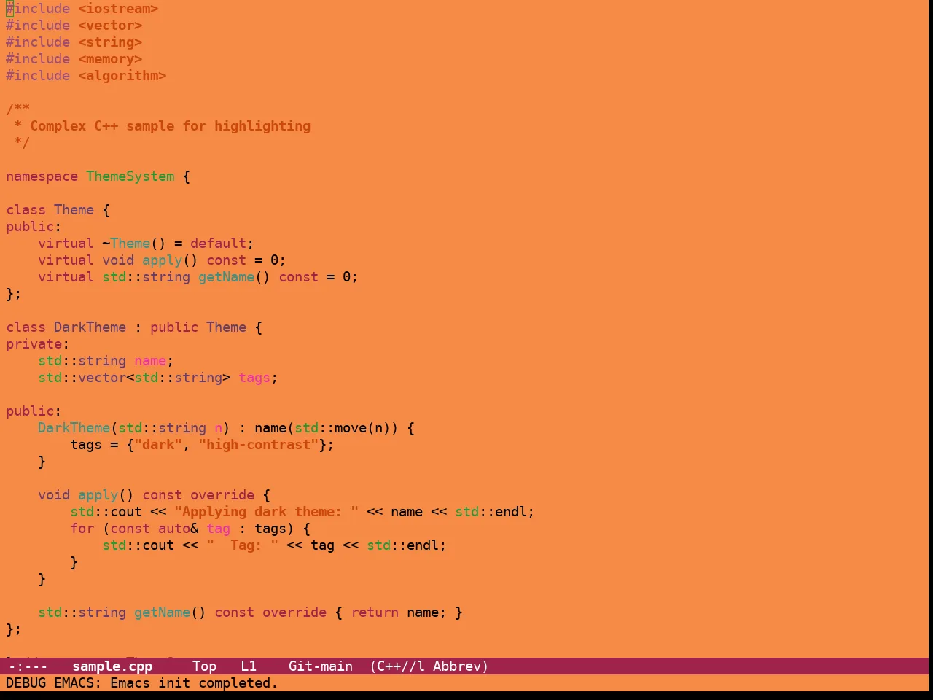
Task: Click 'public' in the ': public Theme' inheritance clause
Action: coord(174,327)
